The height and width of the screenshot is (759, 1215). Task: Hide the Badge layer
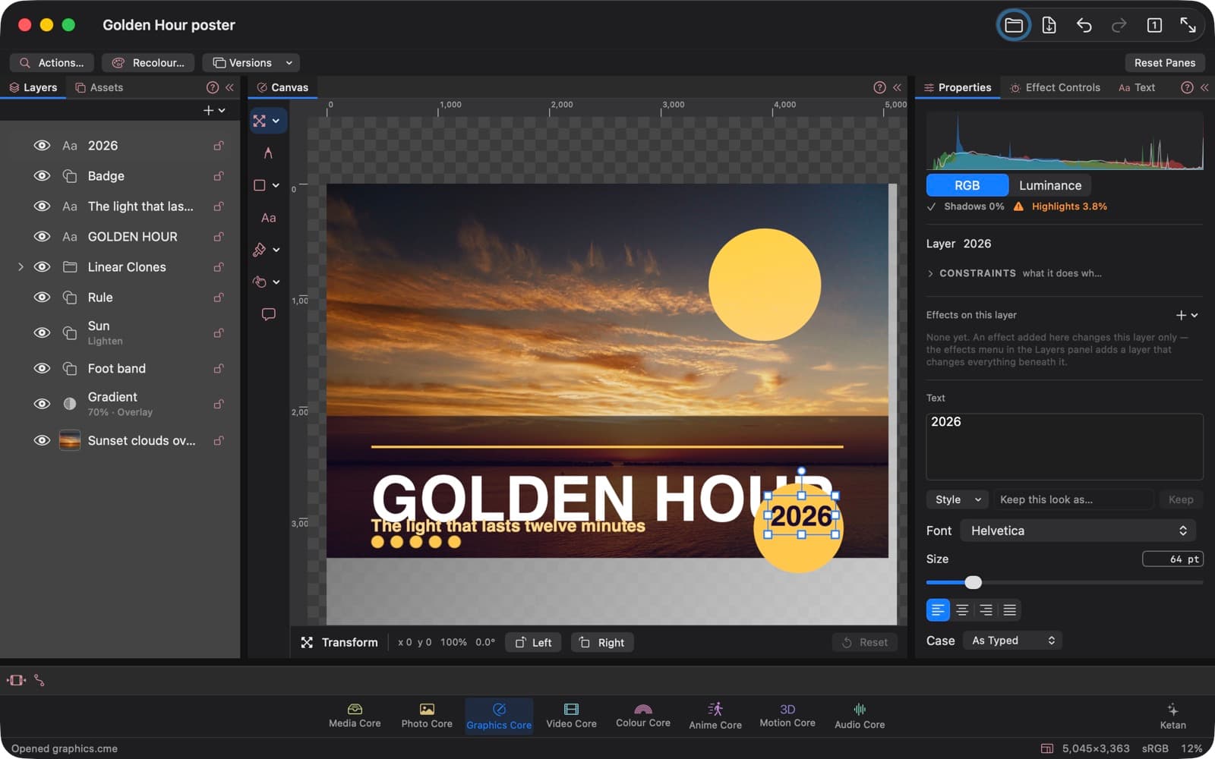(42, 176)
